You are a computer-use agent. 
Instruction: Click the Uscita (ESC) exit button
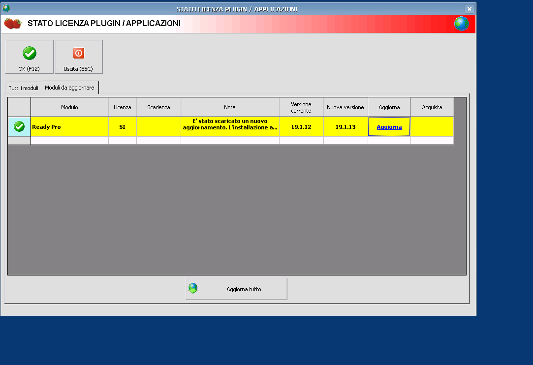tap(79, 57)
